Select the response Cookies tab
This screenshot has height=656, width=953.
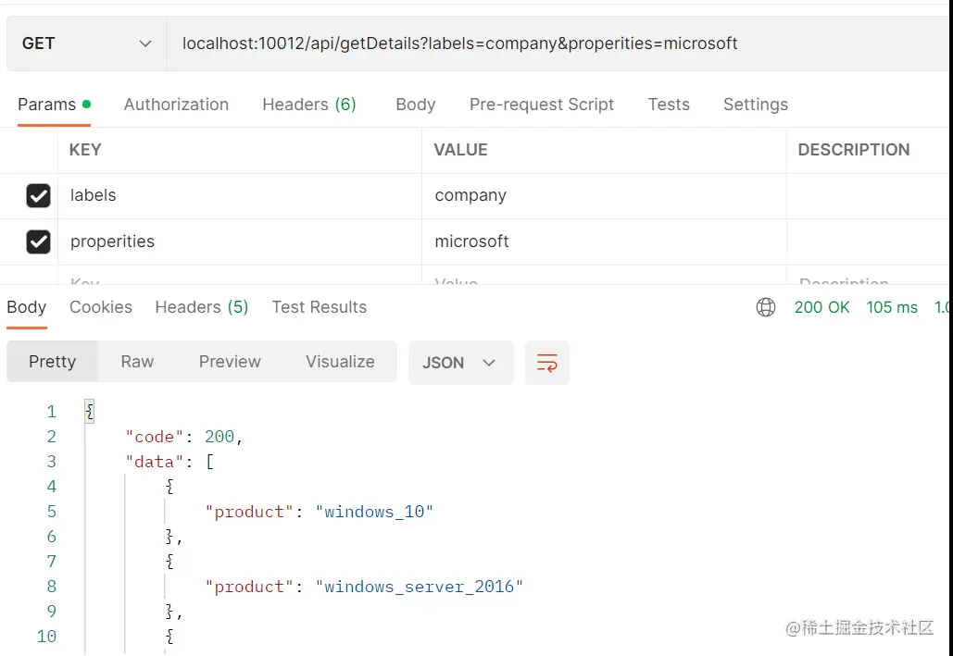[x=101, y=307]
